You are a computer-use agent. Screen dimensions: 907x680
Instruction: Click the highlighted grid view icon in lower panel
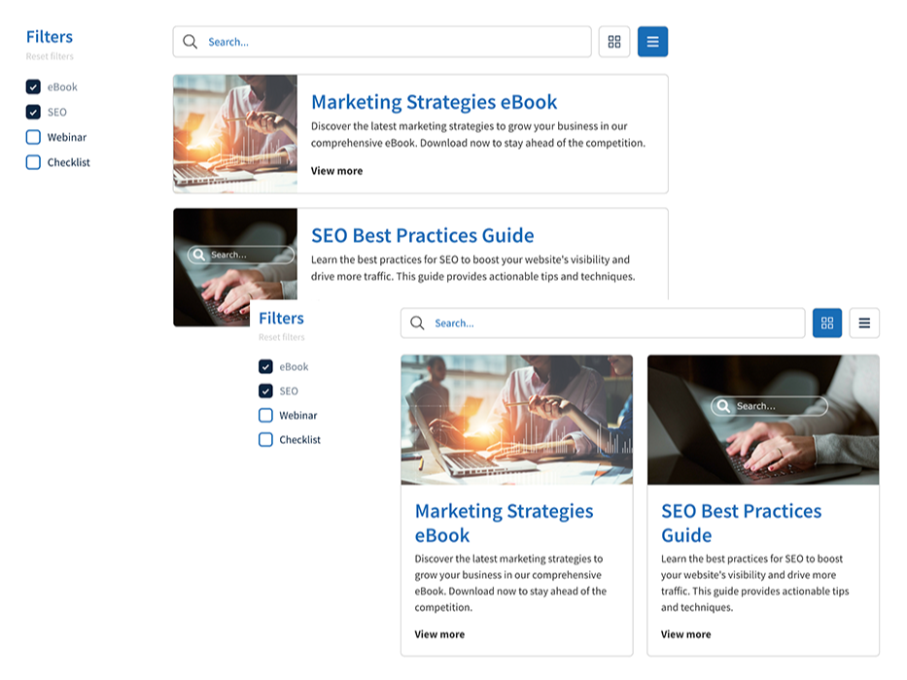coord(826,323)
